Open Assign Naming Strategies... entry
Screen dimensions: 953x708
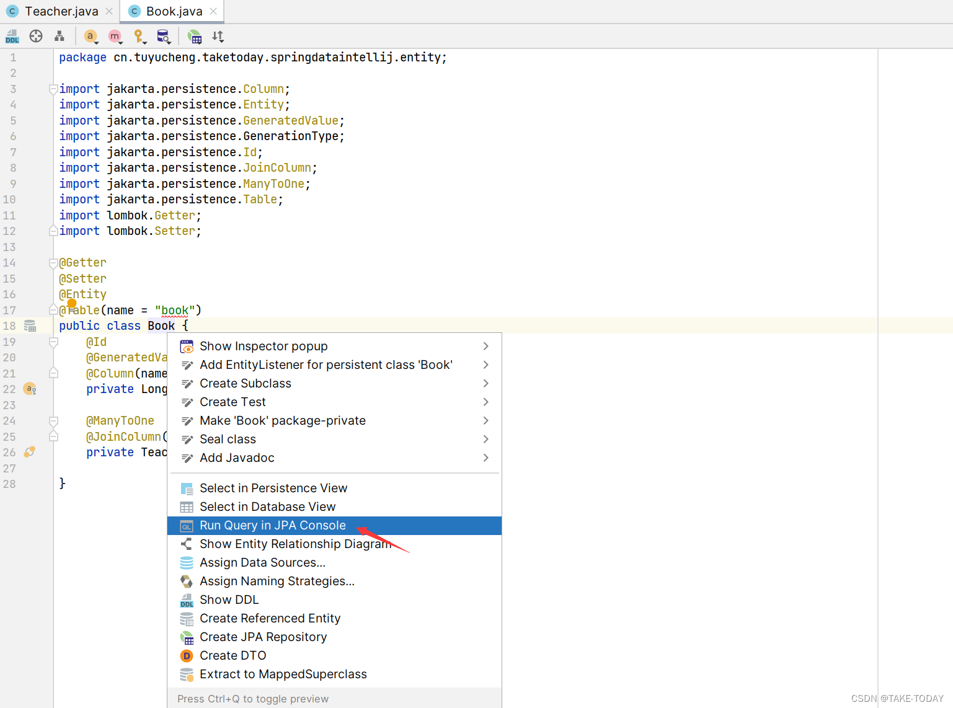334,581
